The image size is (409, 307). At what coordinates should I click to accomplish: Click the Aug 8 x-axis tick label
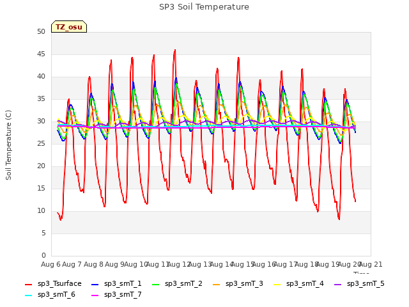[93, 264]
